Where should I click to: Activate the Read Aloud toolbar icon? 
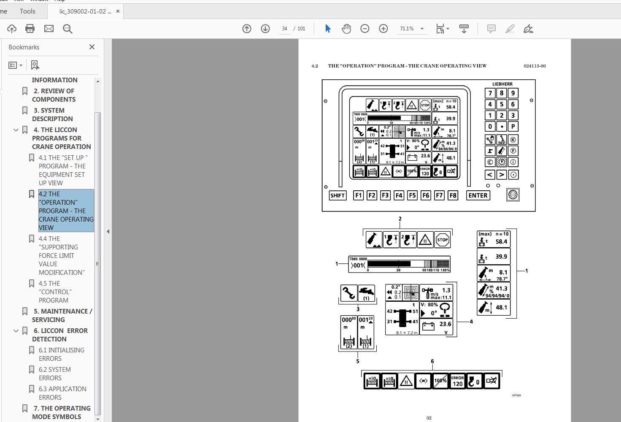tap(464, 29)
